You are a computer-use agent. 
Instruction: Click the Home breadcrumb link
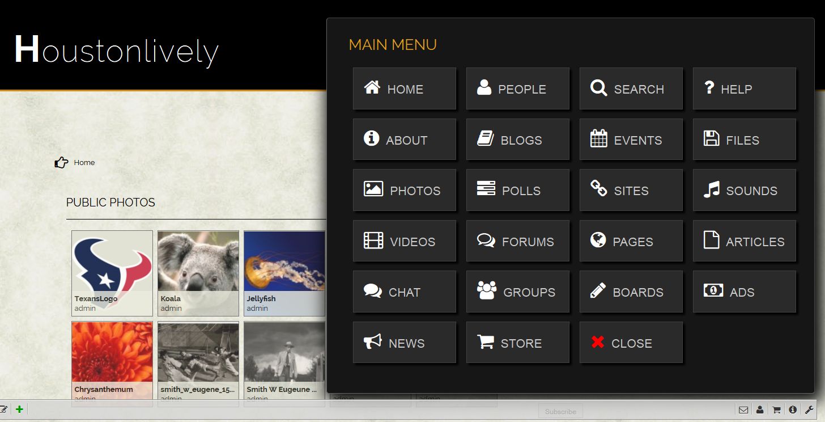click(84, 163)
